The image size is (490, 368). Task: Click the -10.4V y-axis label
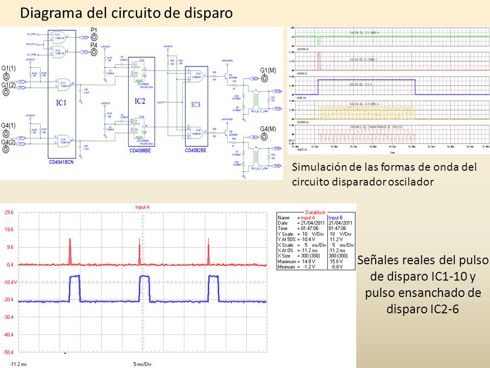pyautogui.click(x=10, y=282)
